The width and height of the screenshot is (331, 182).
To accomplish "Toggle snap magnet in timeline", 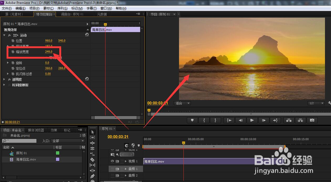I will point(126,145).
